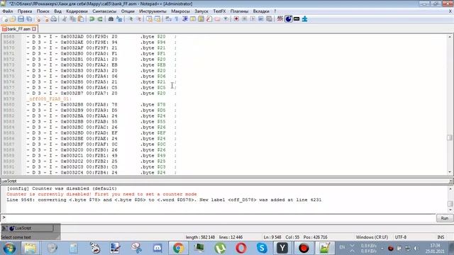Click the Open file toolbar icon
This screenshot has height=255, width=454.
tap(13, 19)
